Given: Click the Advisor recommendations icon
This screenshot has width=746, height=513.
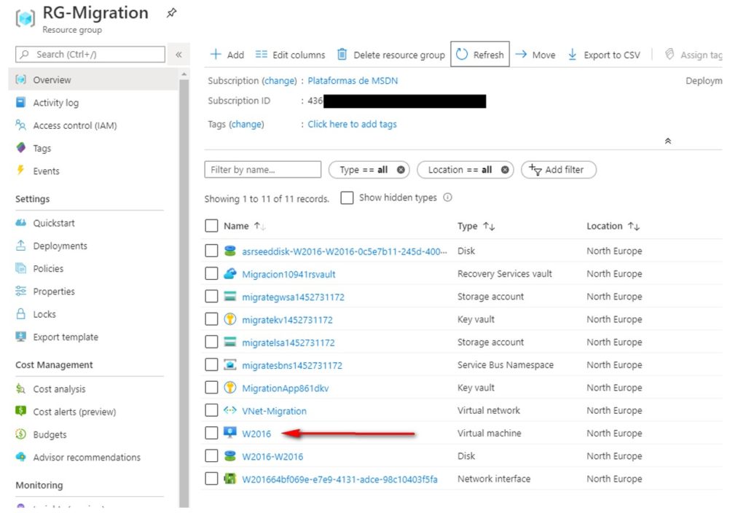Looking at the screenshot, I should [x=21, y=457].
